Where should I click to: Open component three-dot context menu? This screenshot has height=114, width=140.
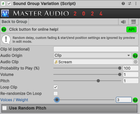click(136, 3)
